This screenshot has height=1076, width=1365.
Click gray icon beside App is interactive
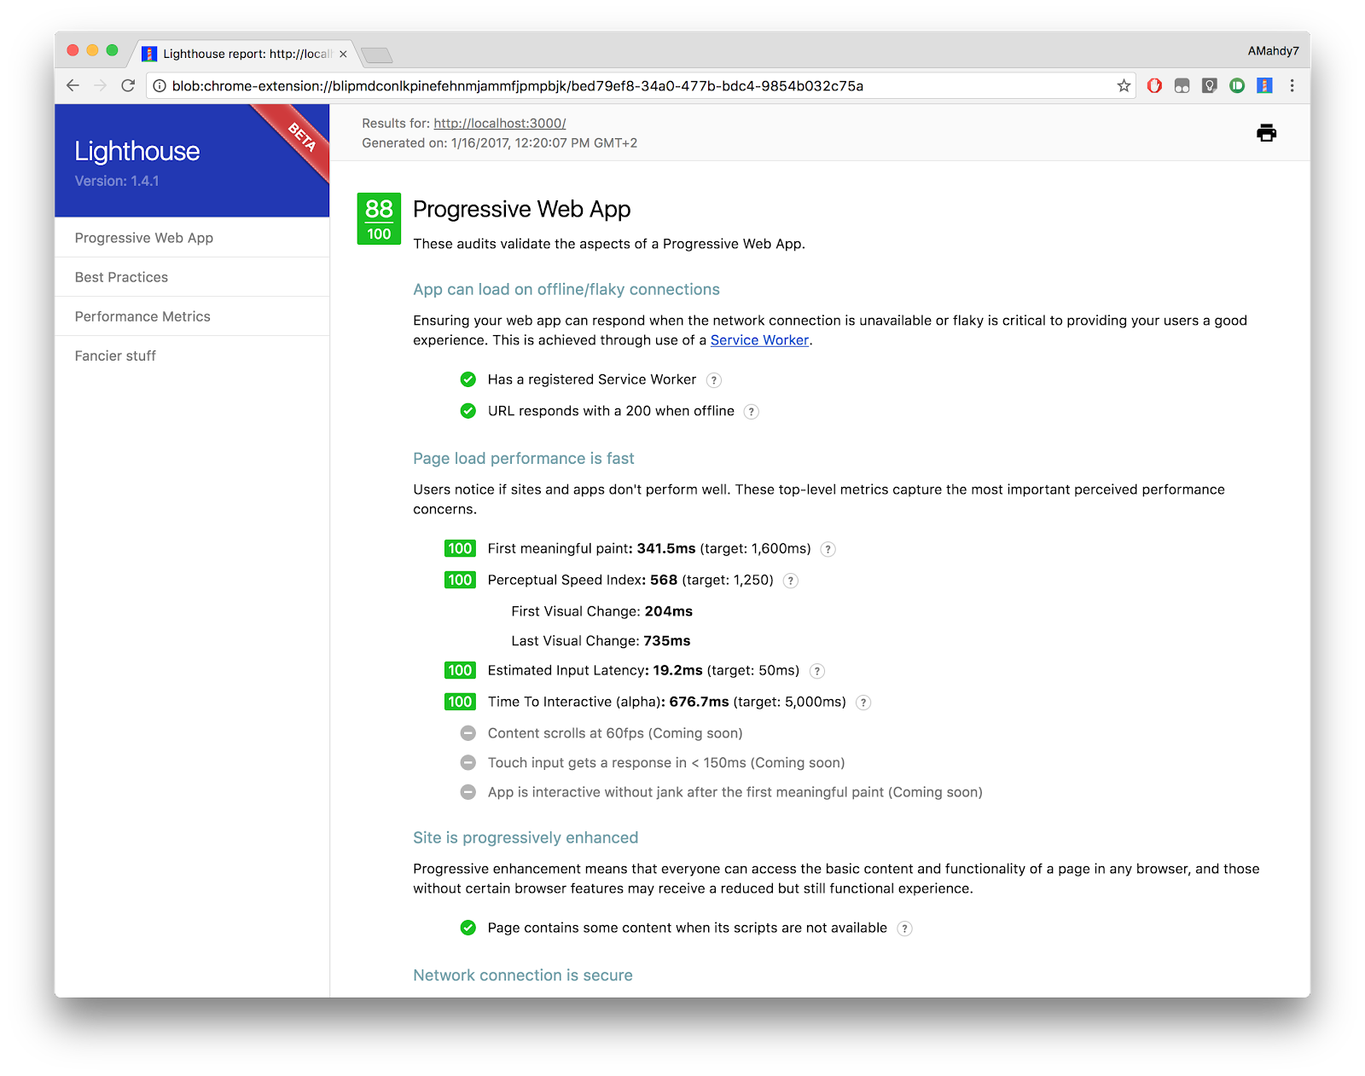[468, 792]
